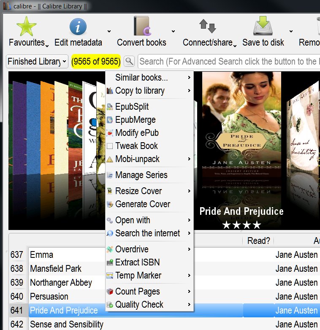Click the Read? column header
This screenshot has height=330, width=320.
[258, 241]
